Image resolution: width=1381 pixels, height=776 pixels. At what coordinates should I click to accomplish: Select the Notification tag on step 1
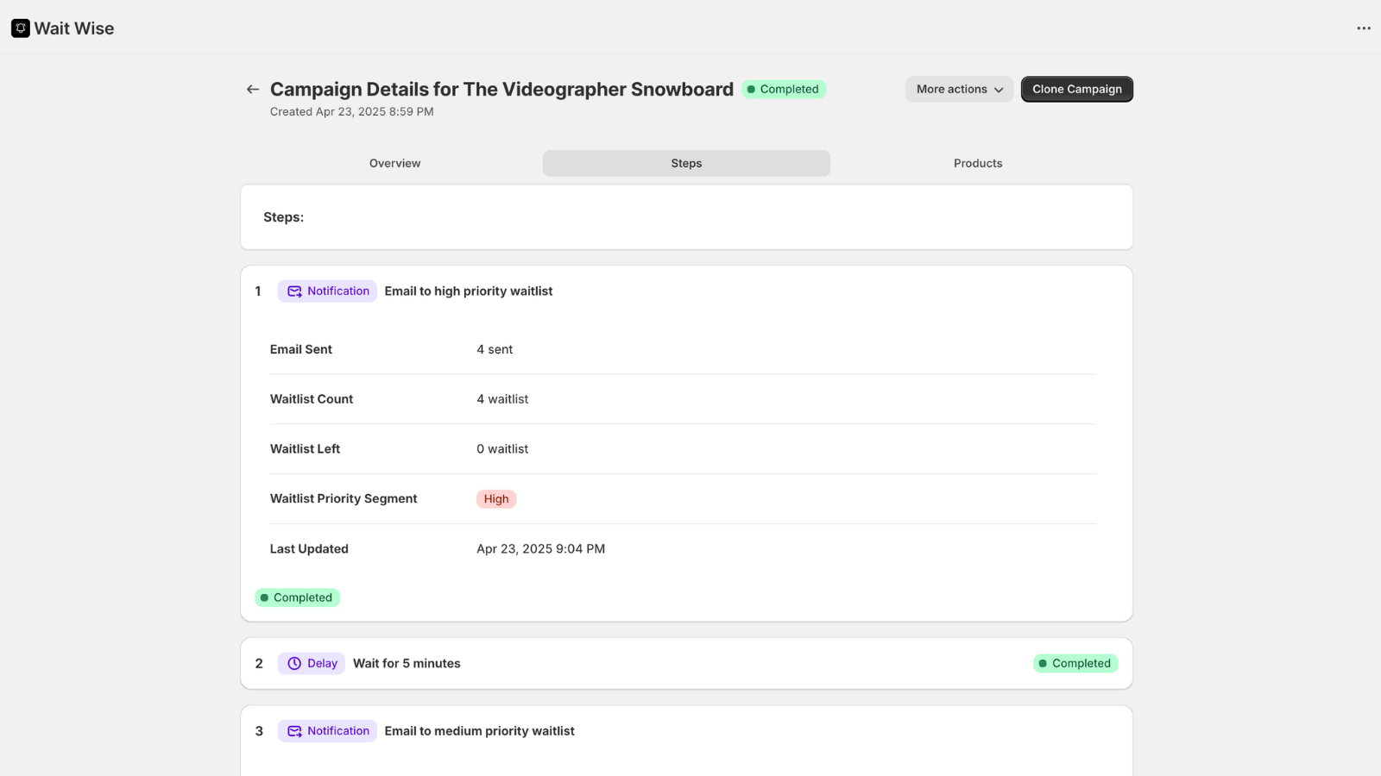[327, 291]
